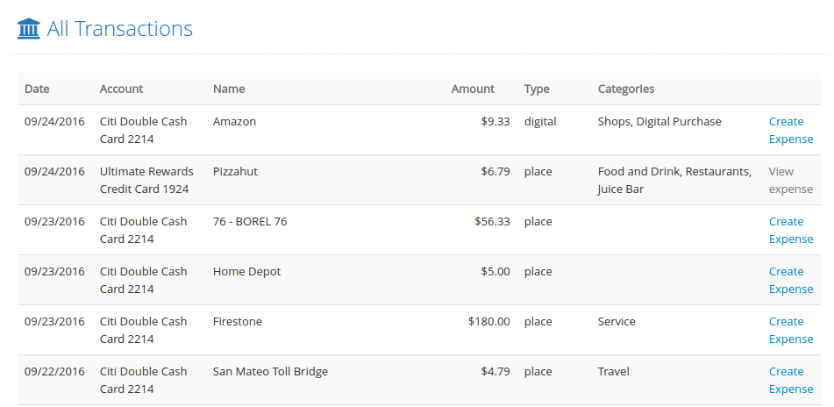View expense for Pizzahut transaction
Viewport: 834px width, 407px height.
pos(790,181)
